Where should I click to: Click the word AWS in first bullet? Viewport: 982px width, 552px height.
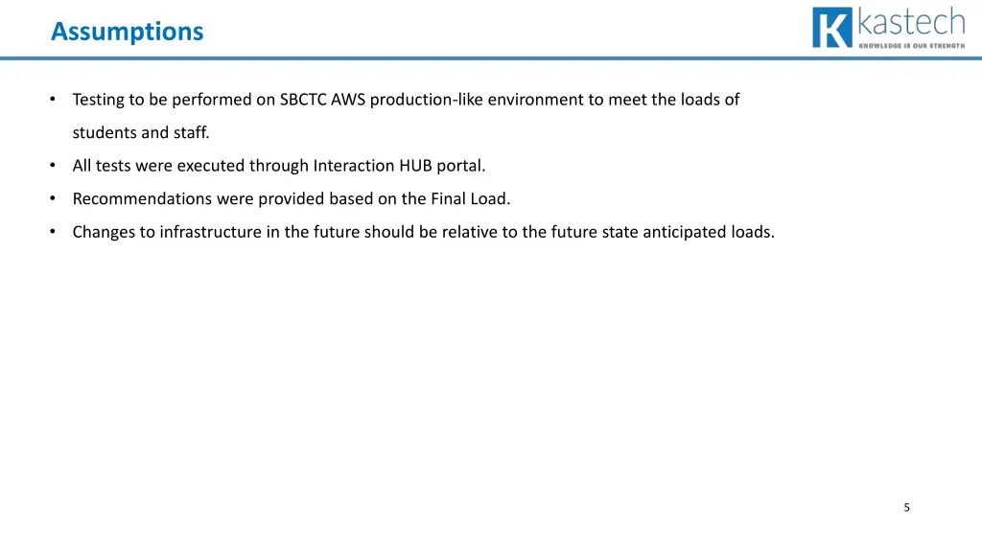[x=348, y=100]
